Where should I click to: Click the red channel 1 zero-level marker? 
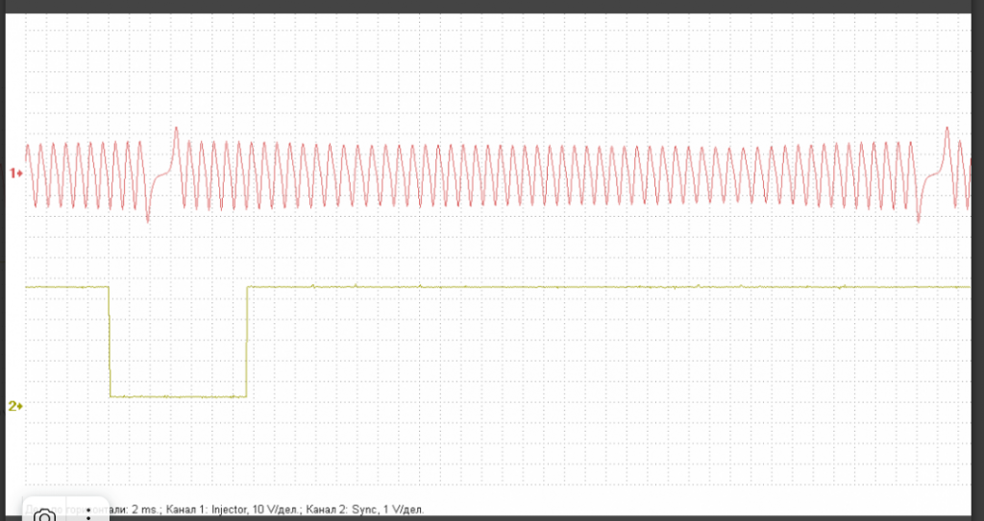coord(15,173)
